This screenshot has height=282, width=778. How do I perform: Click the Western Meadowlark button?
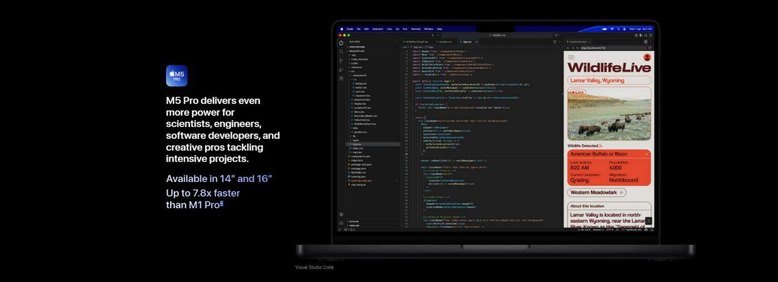[596, 193]
